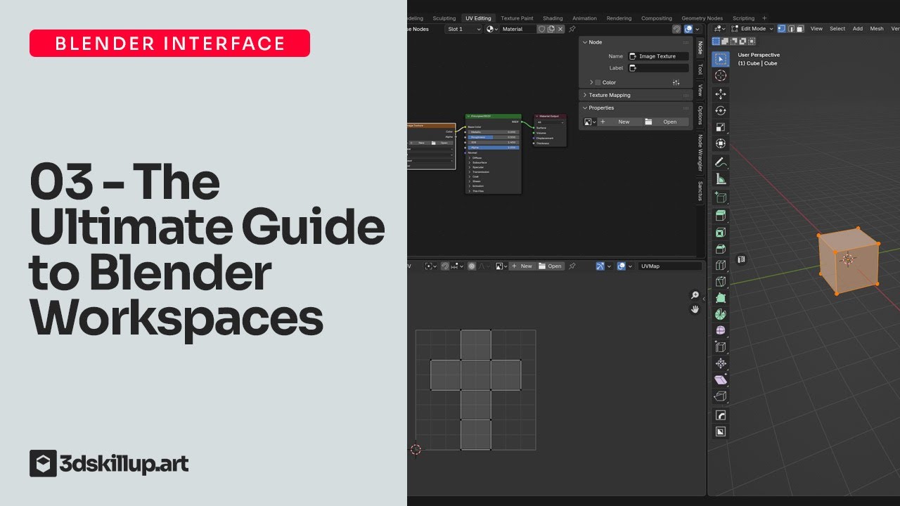This screenshot has height=506, width=900.
Task: Select the Poly Build tool
Action: pyautogui.click(x=720, y=298)
